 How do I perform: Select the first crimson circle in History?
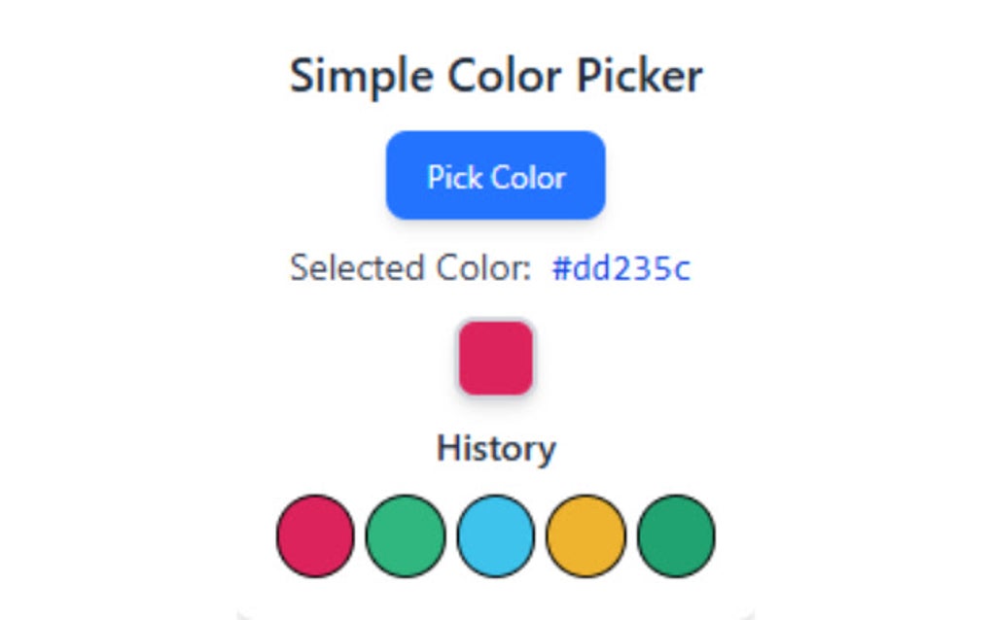coord(314,534)
